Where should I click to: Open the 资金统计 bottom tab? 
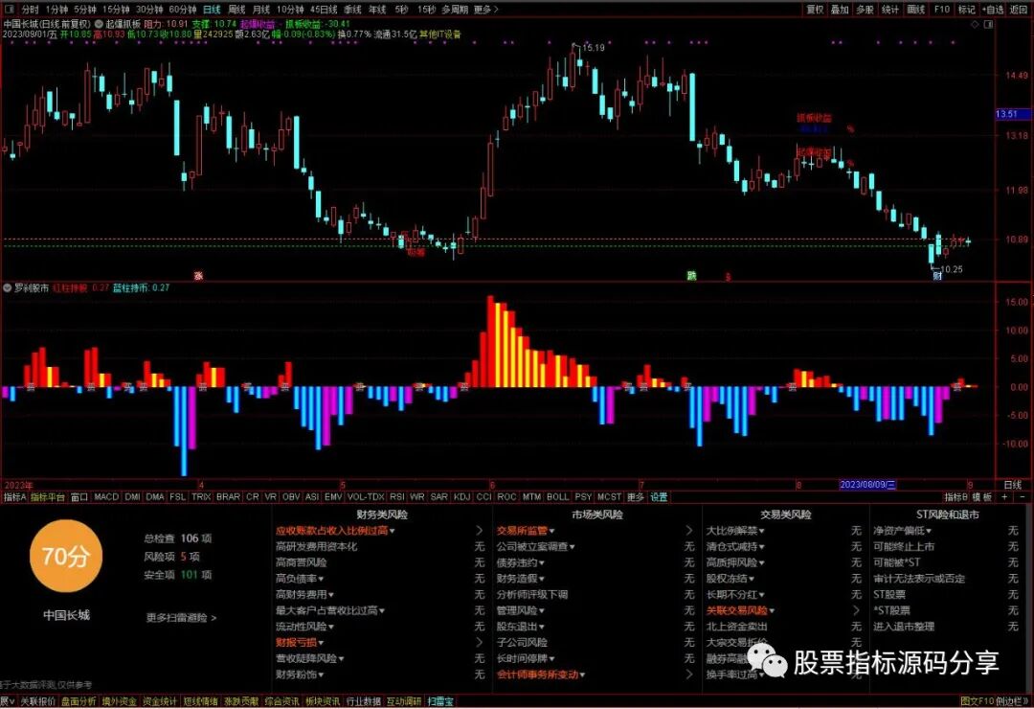tap(160, 701)
